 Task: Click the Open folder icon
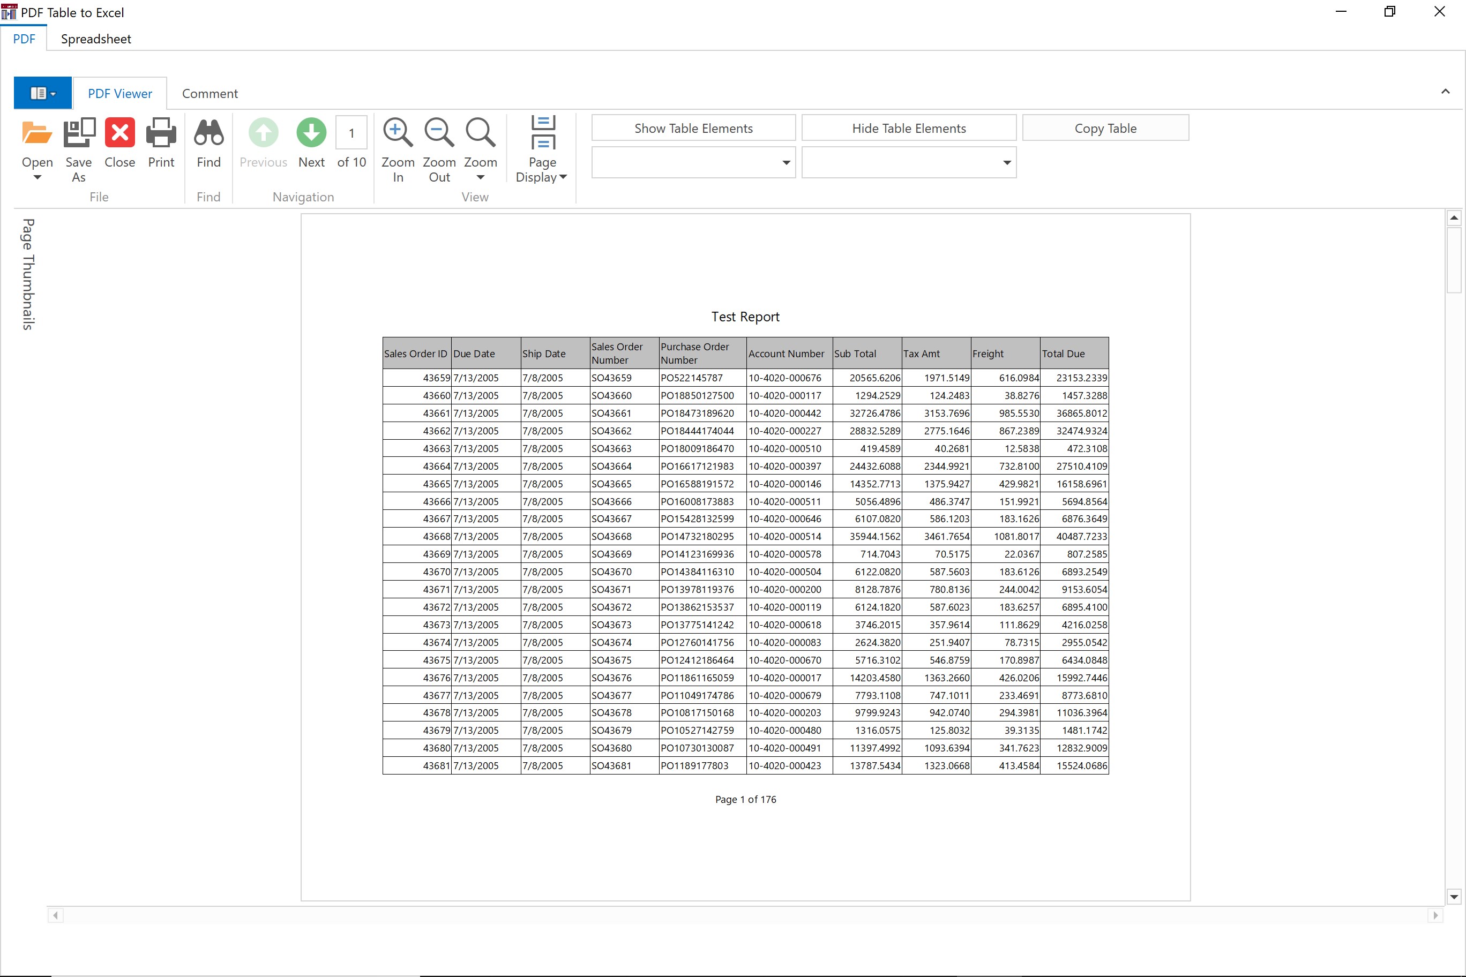37,133
